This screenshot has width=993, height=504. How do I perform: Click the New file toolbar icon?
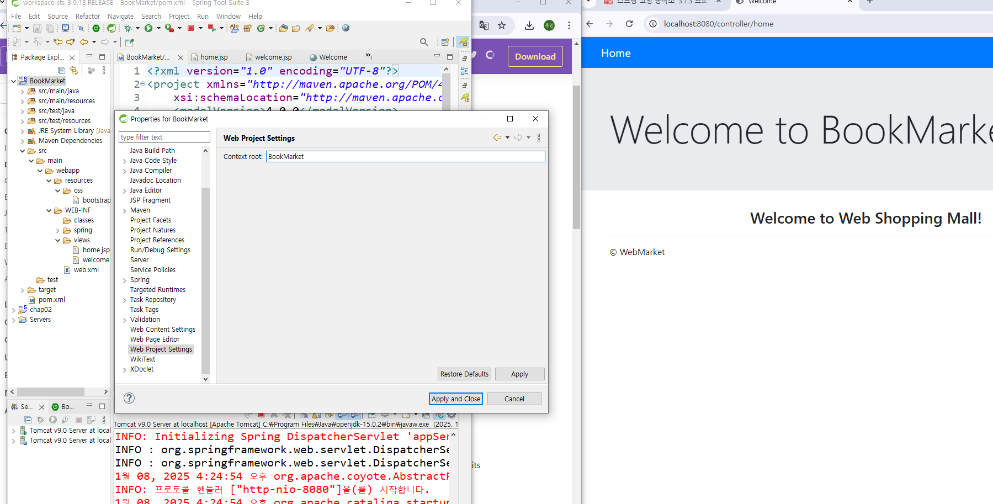17,28
